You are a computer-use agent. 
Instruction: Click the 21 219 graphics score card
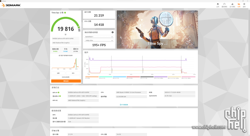[99, 15]
